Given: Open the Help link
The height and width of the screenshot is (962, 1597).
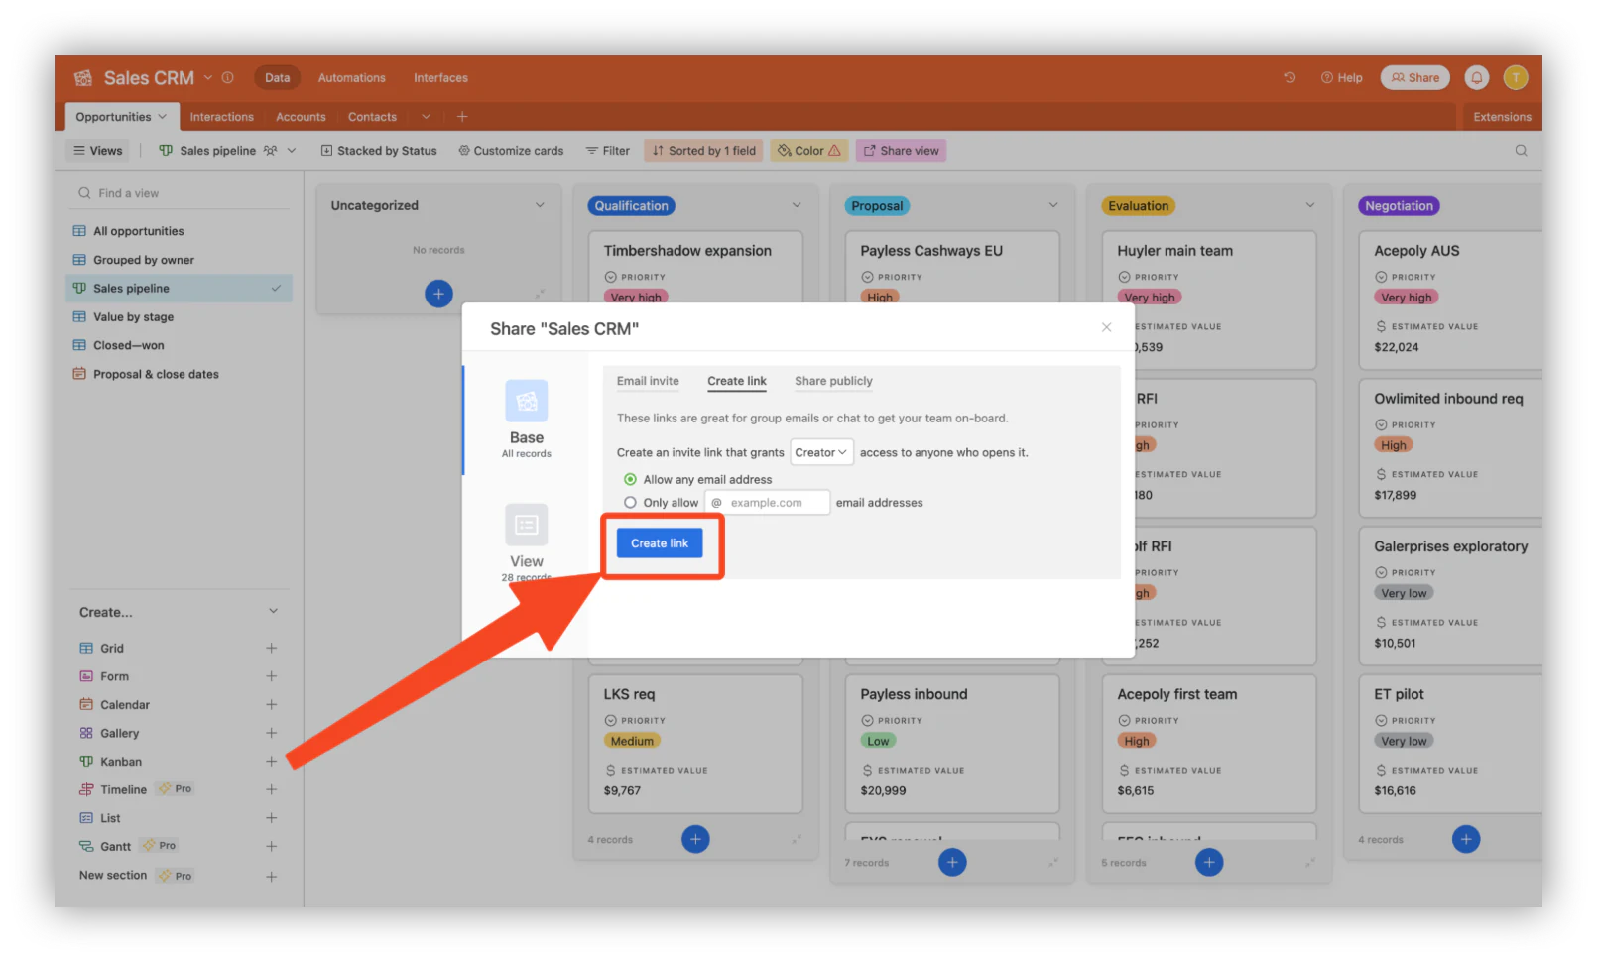Looking at the screenshot, I should click(1341, 77).
